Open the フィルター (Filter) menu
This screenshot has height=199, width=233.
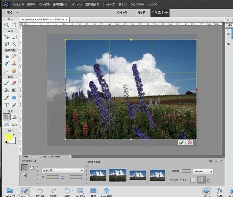(109, 4)
